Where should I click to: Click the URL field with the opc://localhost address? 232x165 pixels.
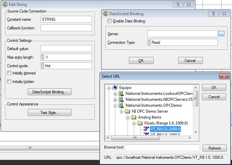click(x=171, y=157)
